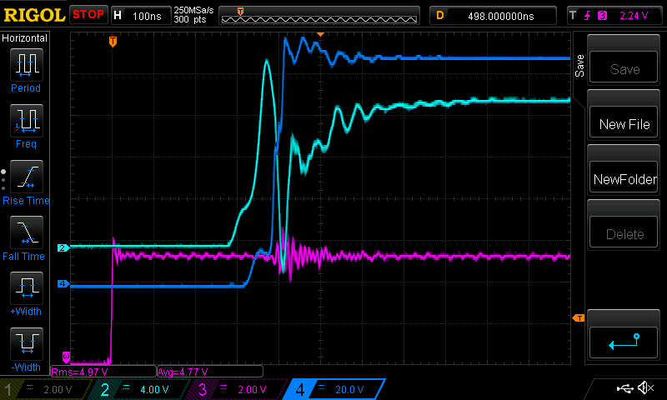Choose the Rise Time measurement
This screenshot has width=667, height=400.
[x=25, y=182]
